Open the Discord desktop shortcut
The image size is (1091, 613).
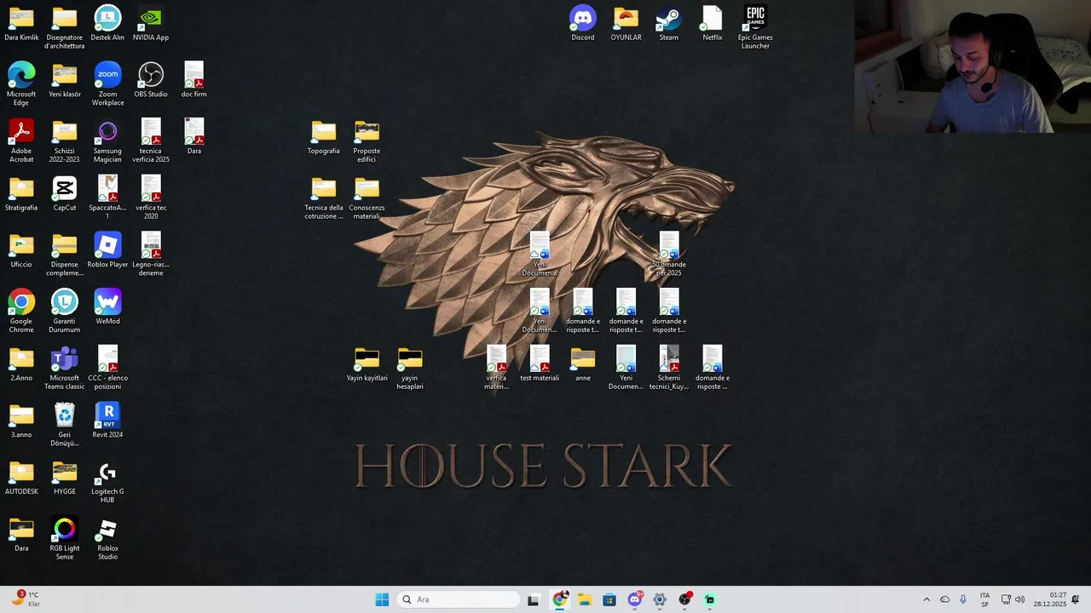point(583,23)
